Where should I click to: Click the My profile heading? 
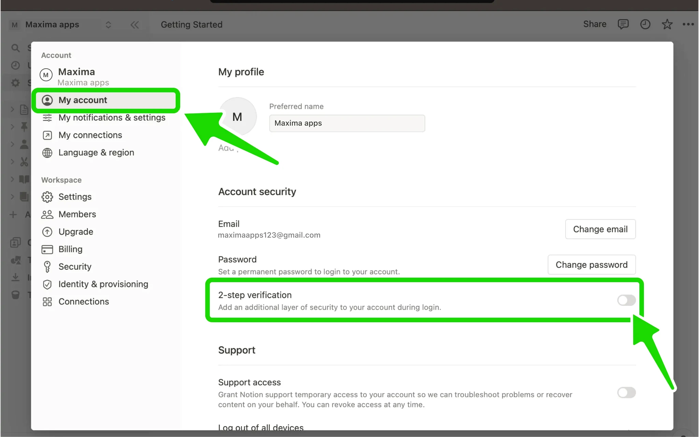click(x=241, y=72)
